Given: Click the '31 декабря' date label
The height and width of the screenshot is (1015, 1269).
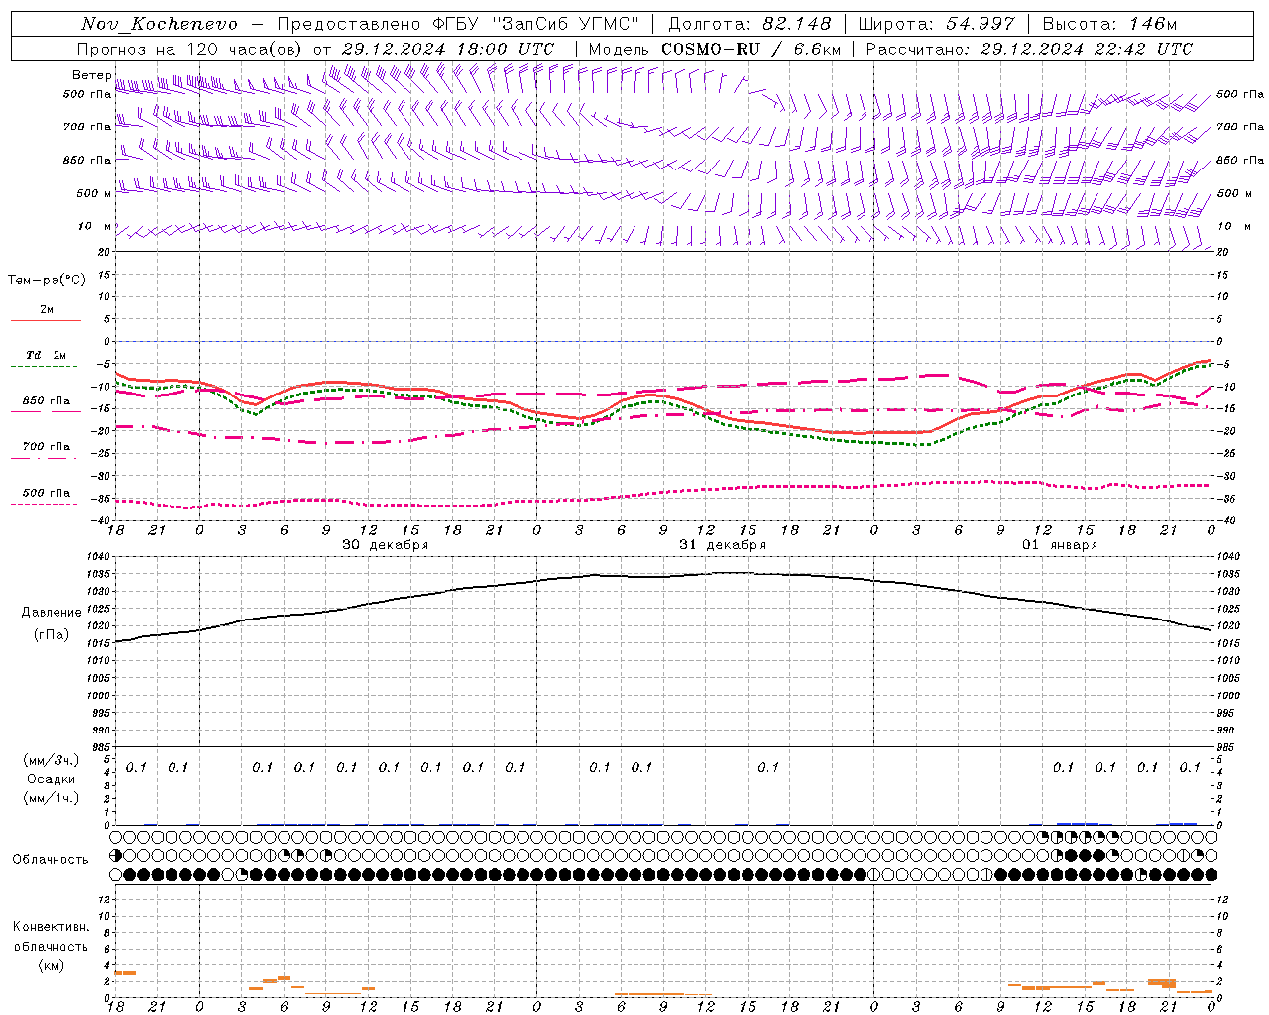Looking at the screenshot, I should click(x=723, y=545).
